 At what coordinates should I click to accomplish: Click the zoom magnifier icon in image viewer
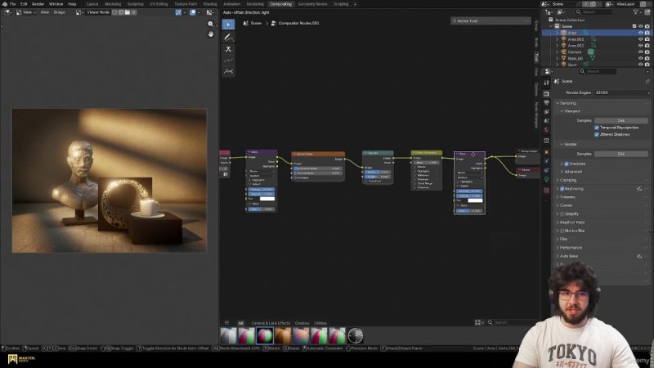(x=211, y=25)
